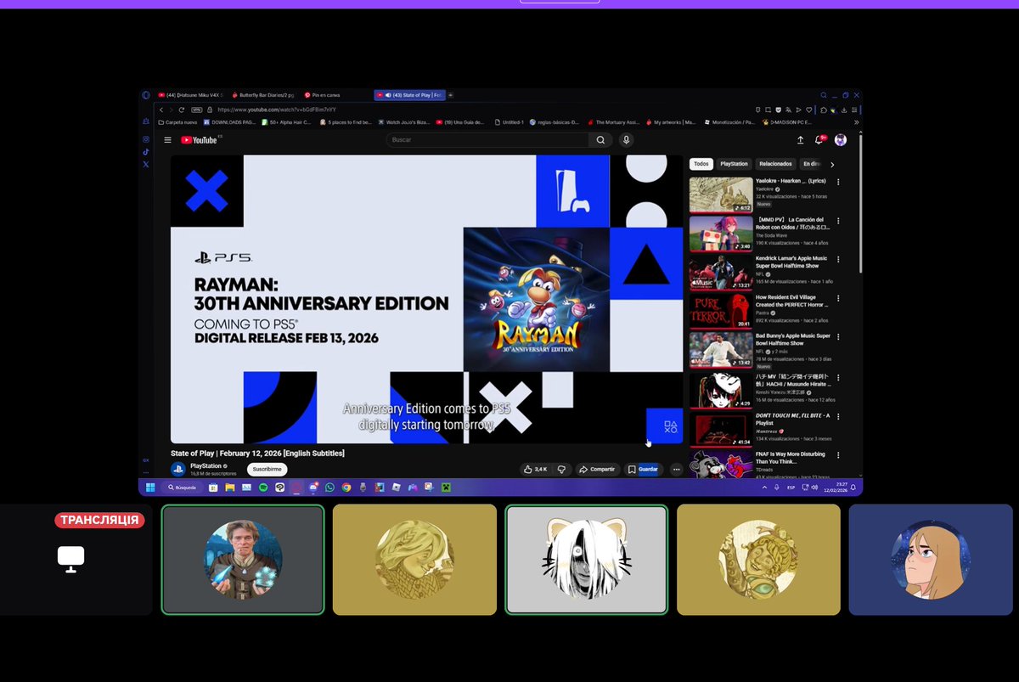
Task: Open options for Kendrick Lamar halftime video
Action: point(838,259)
